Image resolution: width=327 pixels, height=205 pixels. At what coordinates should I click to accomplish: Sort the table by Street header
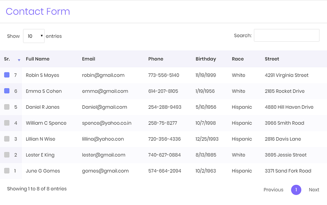point(272,59)
